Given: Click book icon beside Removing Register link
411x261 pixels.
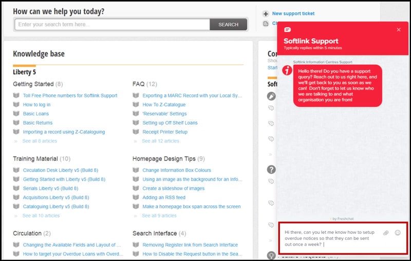Looking at the screenshot, I should 136,245.
